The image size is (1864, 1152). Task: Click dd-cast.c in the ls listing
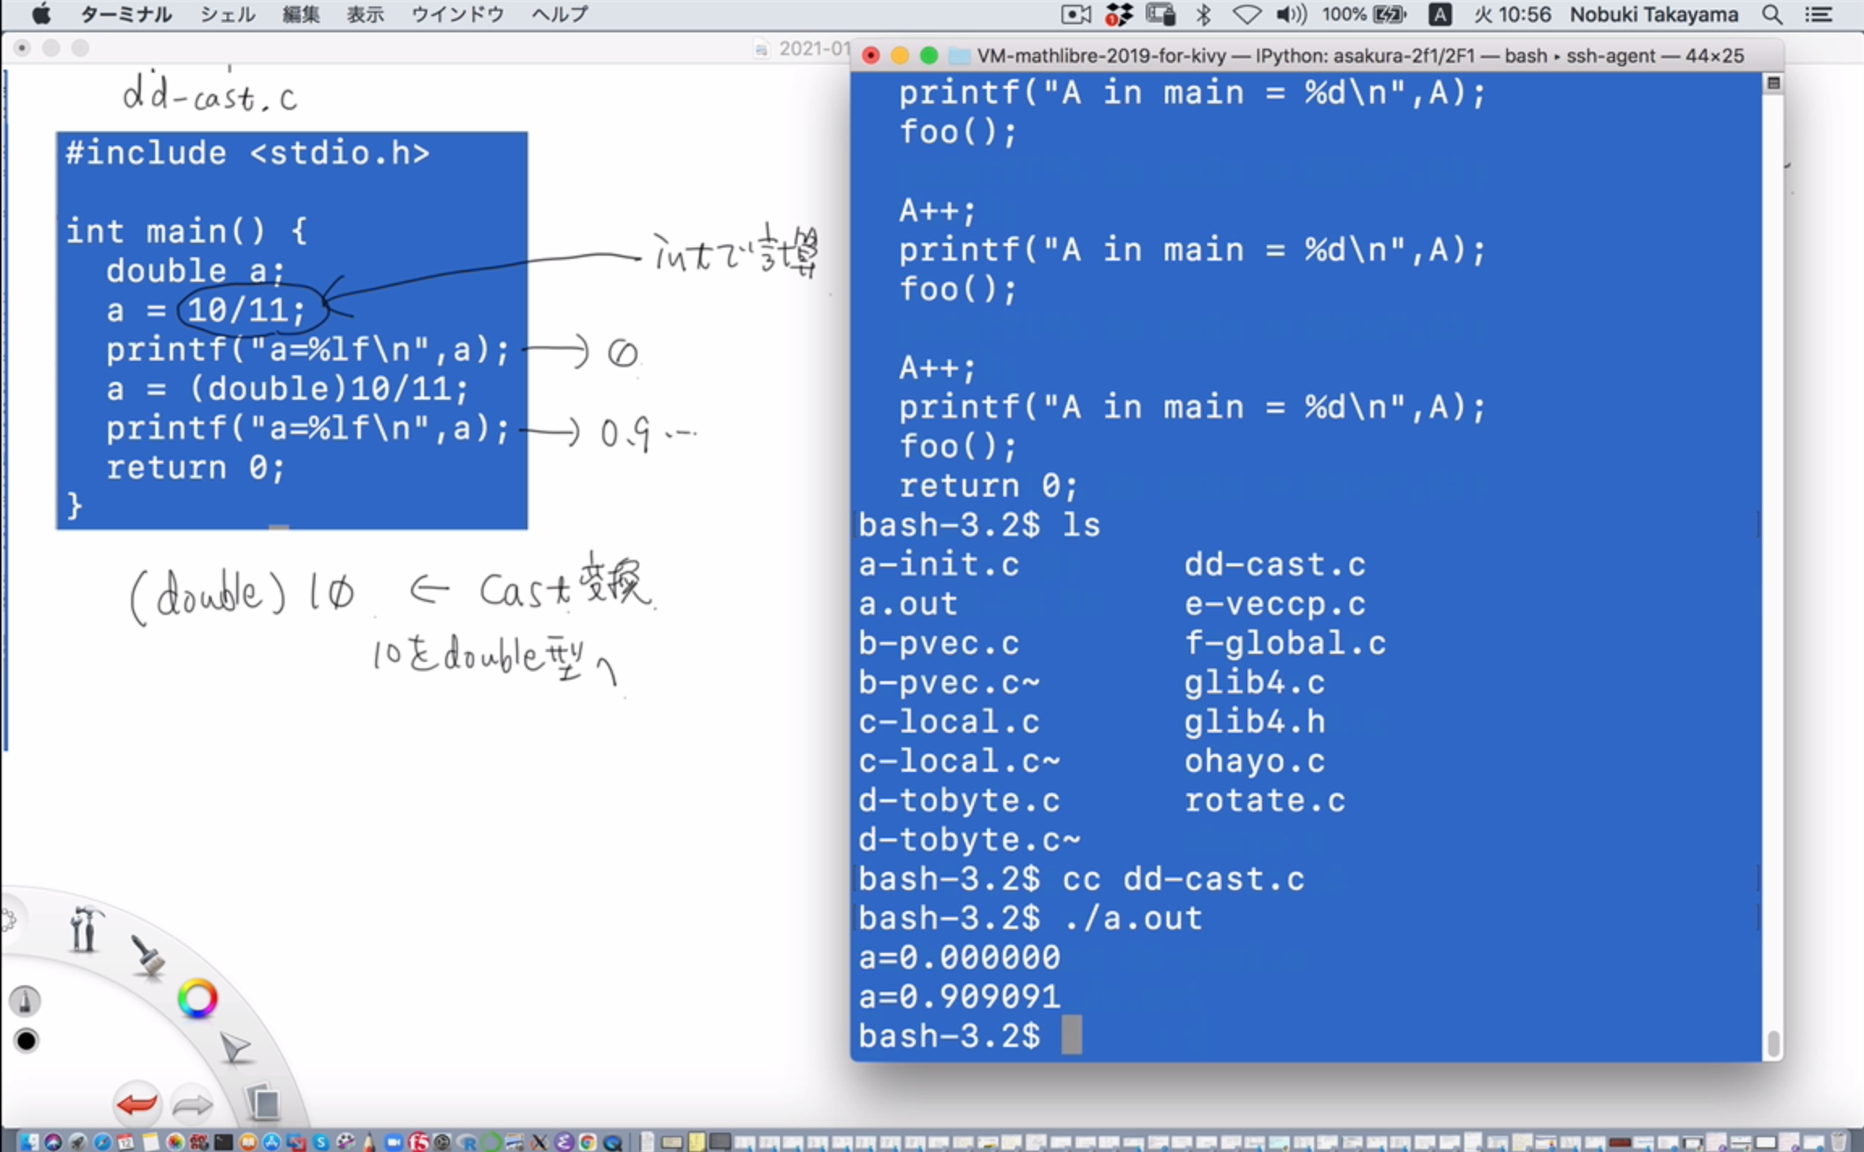1275,564
